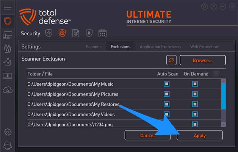Toggle On Demand for My Restores
Image resolution: width=238 pixels, height=152 pixels.
(195, 104)
